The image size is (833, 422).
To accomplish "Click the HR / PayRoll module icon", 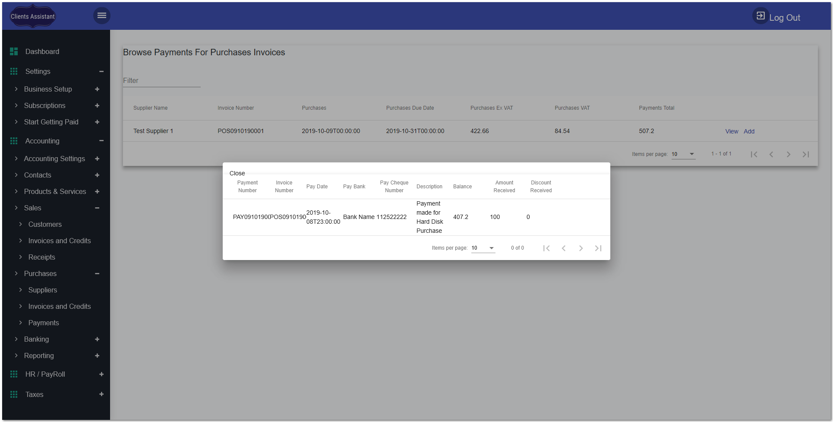I will [x=13, y=374].
